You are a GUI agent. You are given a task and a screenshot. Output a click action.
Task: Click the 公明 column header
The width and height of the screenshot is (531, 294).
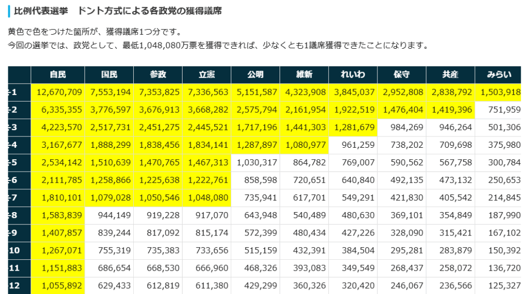click(256, 75)
